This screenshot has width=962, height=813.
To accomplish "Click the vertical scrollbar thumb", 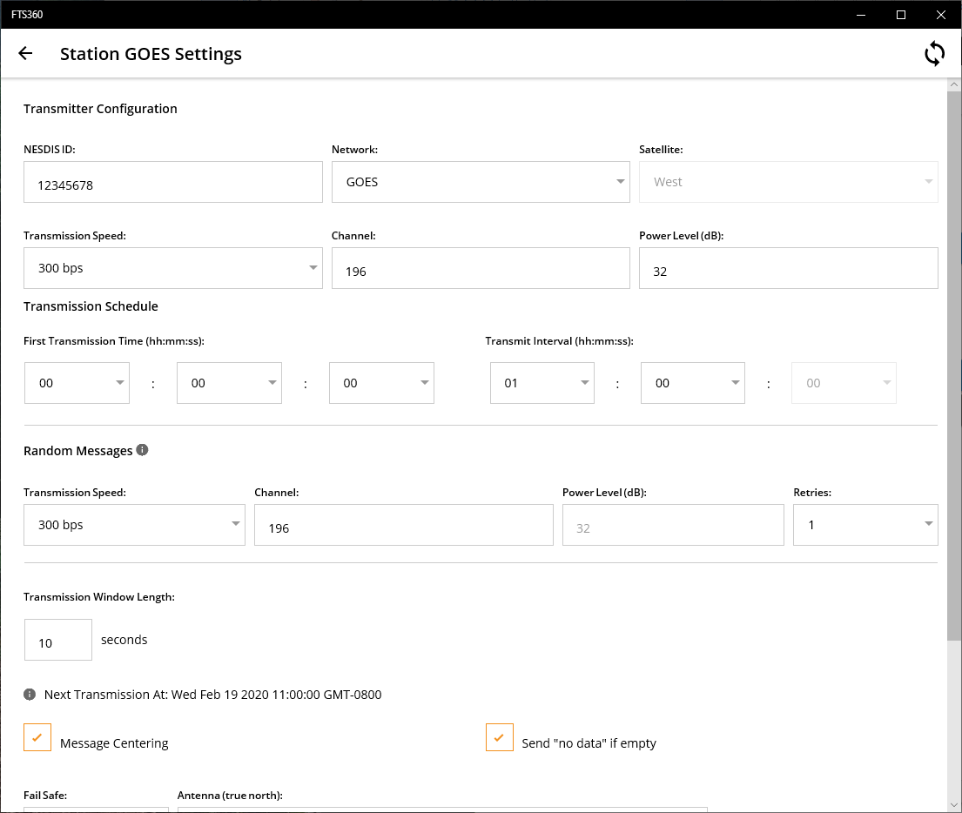I will click(953, 366).
